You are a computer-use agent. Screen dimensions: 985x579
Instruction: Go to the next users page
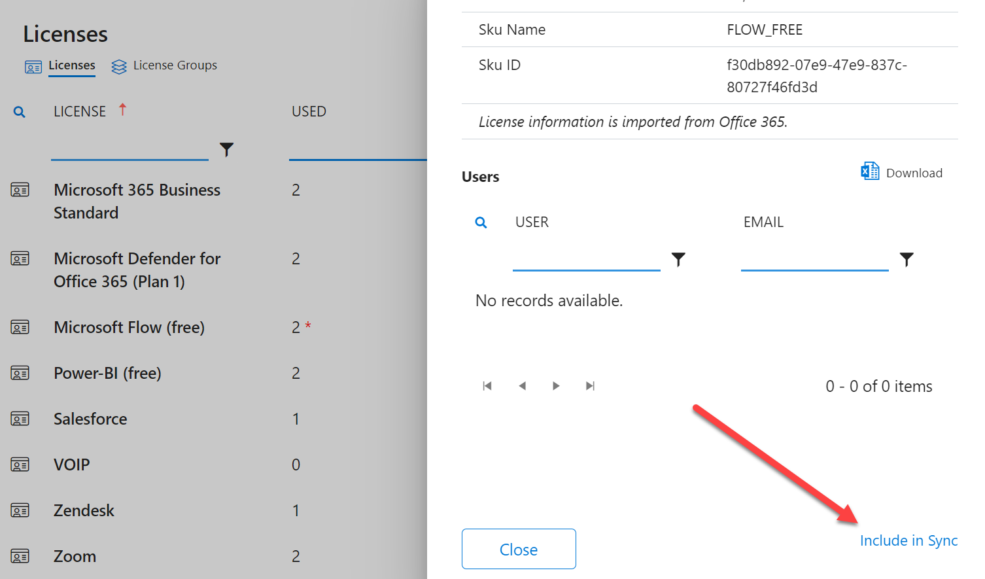(556, 386)
